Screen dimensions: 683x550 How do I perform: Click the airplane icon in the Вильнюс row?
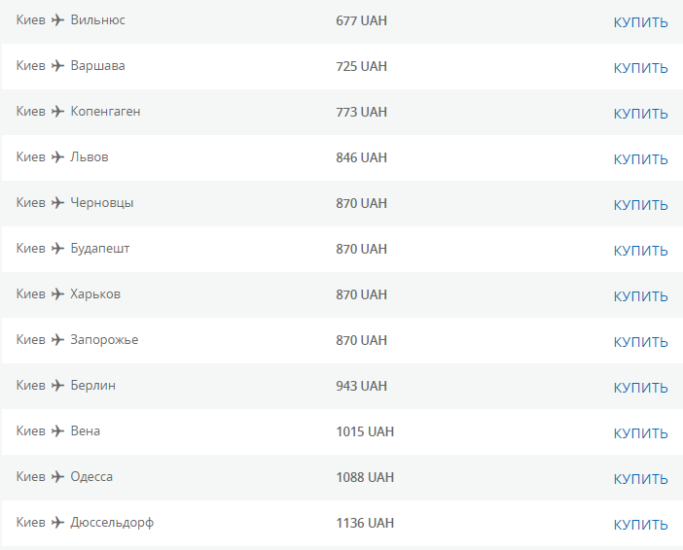[x=58, y=20]
